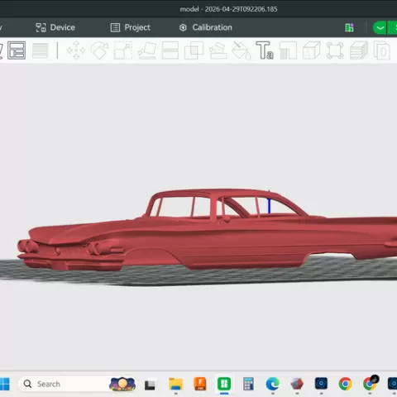Select the Rotate tool

coord(99,50)
